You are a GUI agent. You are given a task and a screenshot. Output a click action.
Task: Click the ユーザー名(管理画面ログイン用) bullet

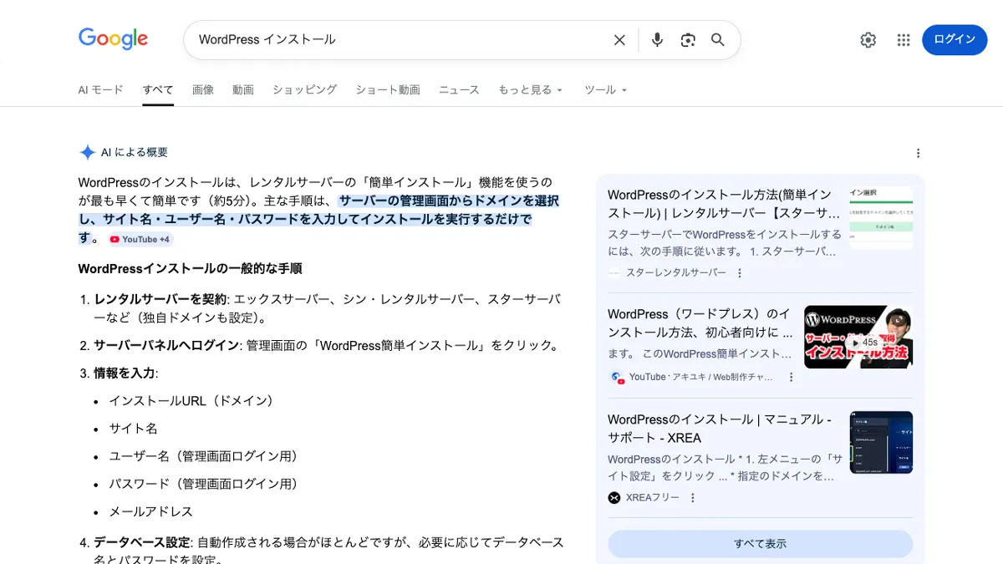(203, 455)
